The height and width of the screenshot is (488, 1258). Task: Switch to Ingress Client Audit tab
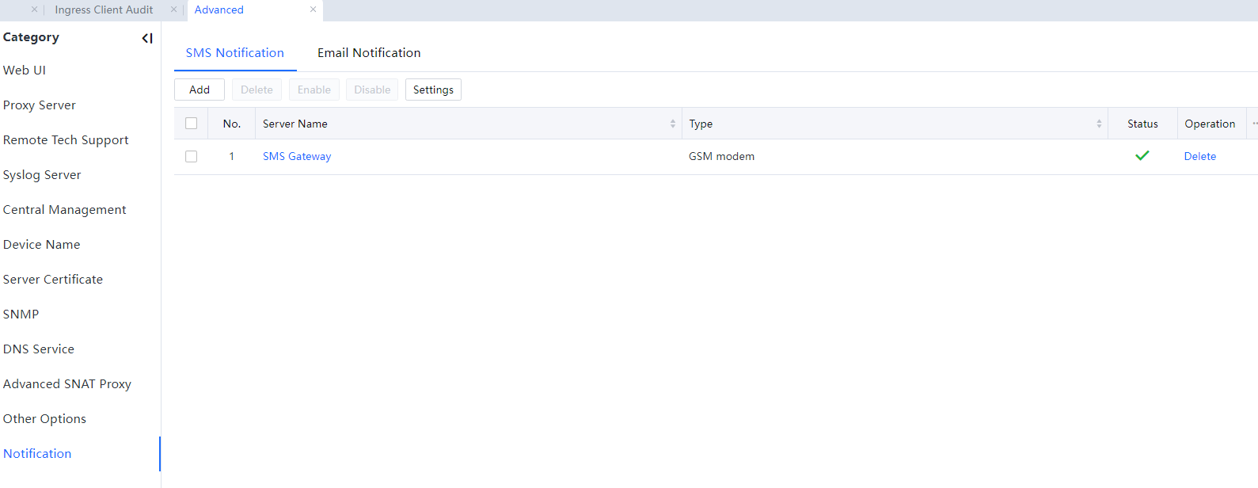104,10
